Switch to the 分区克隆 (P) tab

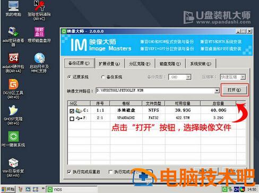pyautogui.click(x=140, y=64)
